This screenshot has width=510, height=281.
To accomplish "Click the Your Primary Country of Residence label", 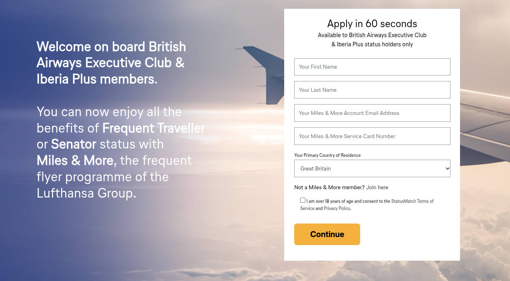I will tap(327, 155).
